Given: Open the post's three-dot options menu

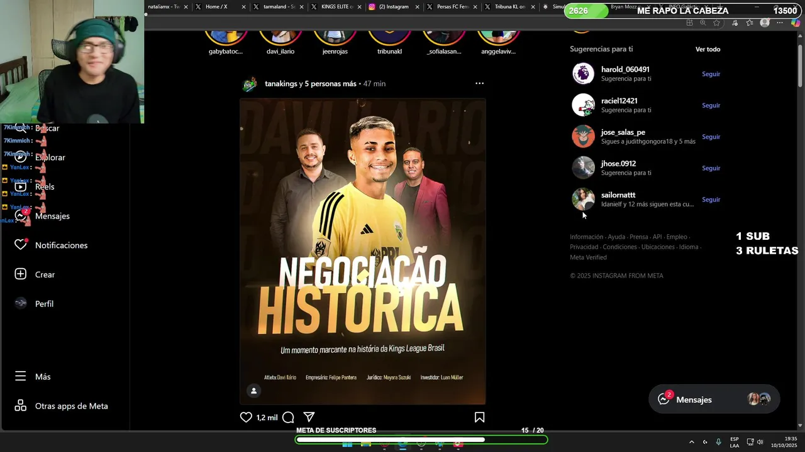Looking at the screenshot, I should tap(479, 83).
